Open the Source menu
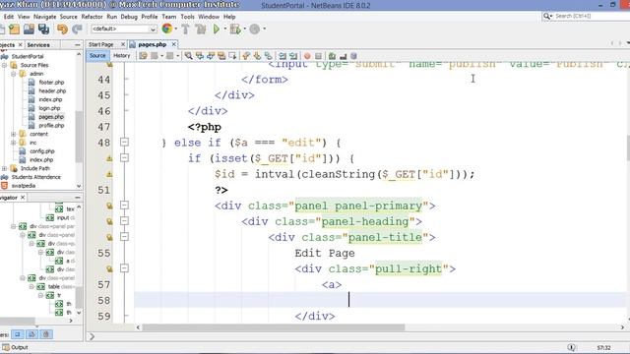Viewport: 630px width, 354px height. [68, 17]
